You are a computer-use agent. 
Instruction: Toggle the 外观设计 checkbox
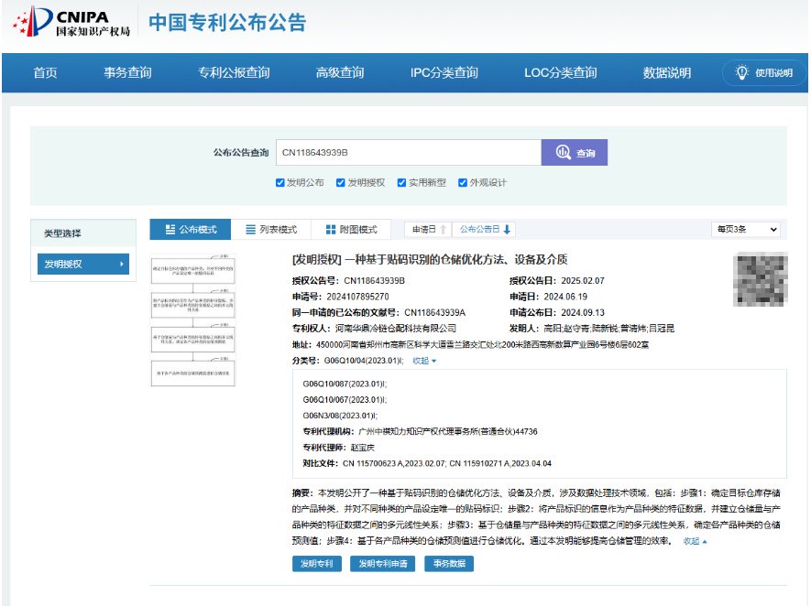pyautogui.click(x=463, y=182)
